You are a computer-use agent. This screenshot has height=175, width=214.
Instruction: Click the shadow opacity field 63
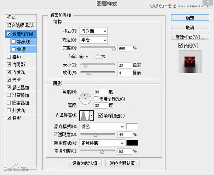click(125, 151)
